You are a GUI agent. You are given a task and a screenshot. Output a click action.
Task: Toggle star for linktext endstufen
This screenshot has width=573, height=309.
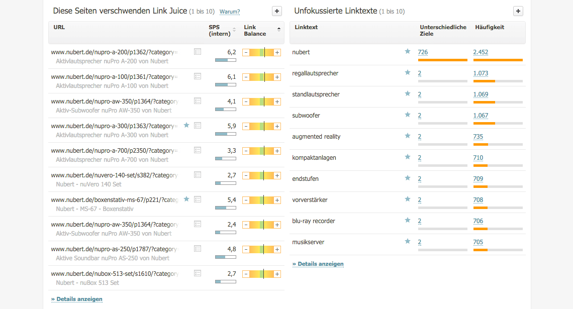[408, 178]
